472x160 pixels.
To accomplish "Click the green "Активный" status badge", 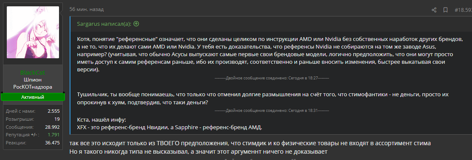I will (33, 97).
